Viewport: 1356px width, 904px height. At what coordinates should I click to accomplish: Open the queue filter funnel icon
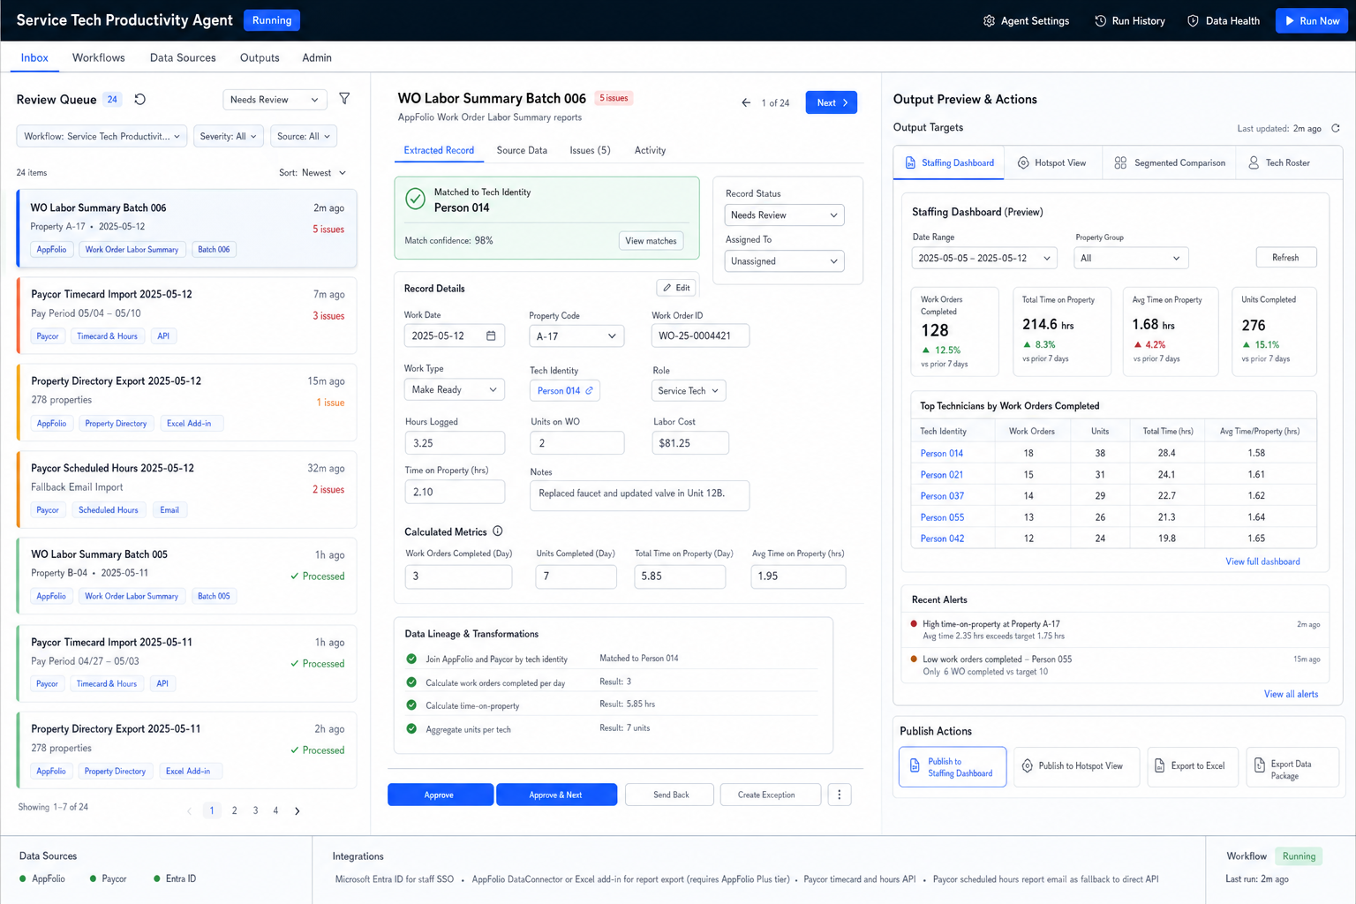click(x=344, y=99)
